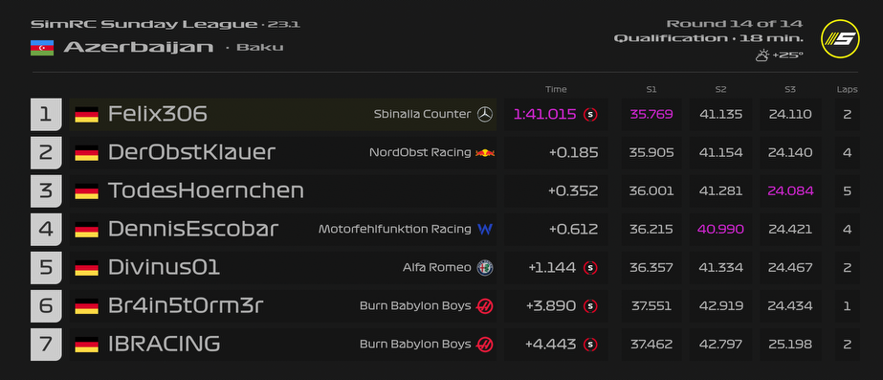This screenshot has height=380, width=883.
Task: Click the Williams logo beside Motorfehlfunktion Racing
Action: 485,230
